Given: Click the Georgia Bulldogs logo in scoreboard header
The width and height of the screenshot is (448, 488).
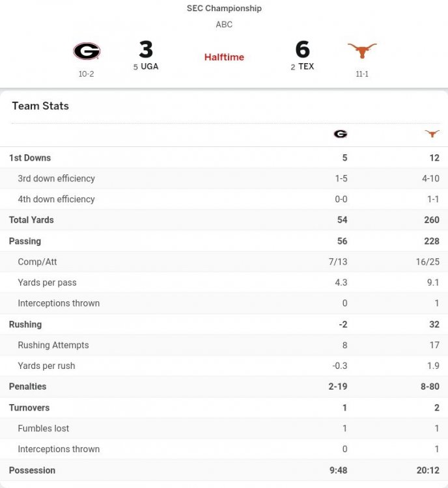Looking at the screenshot, I should (87, 51).
